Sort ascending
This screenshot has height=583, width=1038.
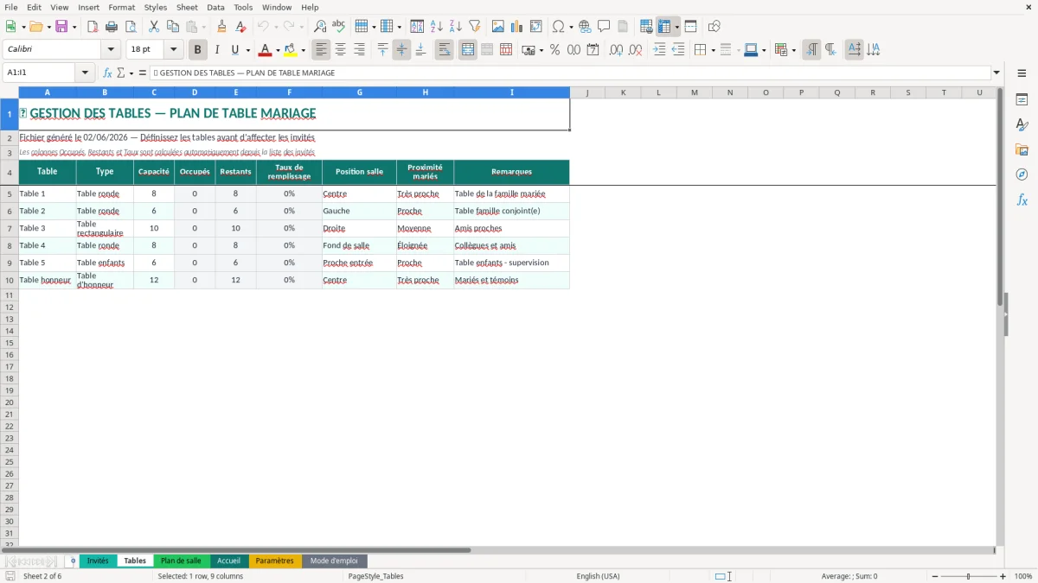[437, 27]
